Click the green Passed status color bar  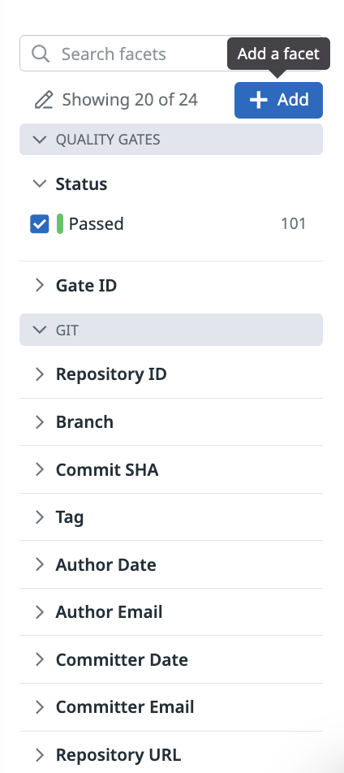point(60,224)
